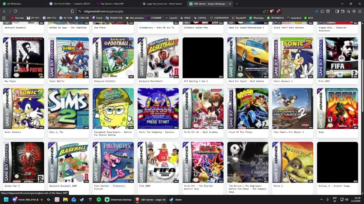Viewport: 364px width, 204px height.
Task: Open the Crash Of The Titans cover
Action: tap(248, 109)
